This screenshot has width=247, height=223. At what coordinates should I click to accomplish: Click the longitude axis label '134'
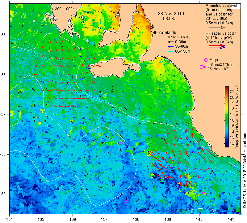10,220
